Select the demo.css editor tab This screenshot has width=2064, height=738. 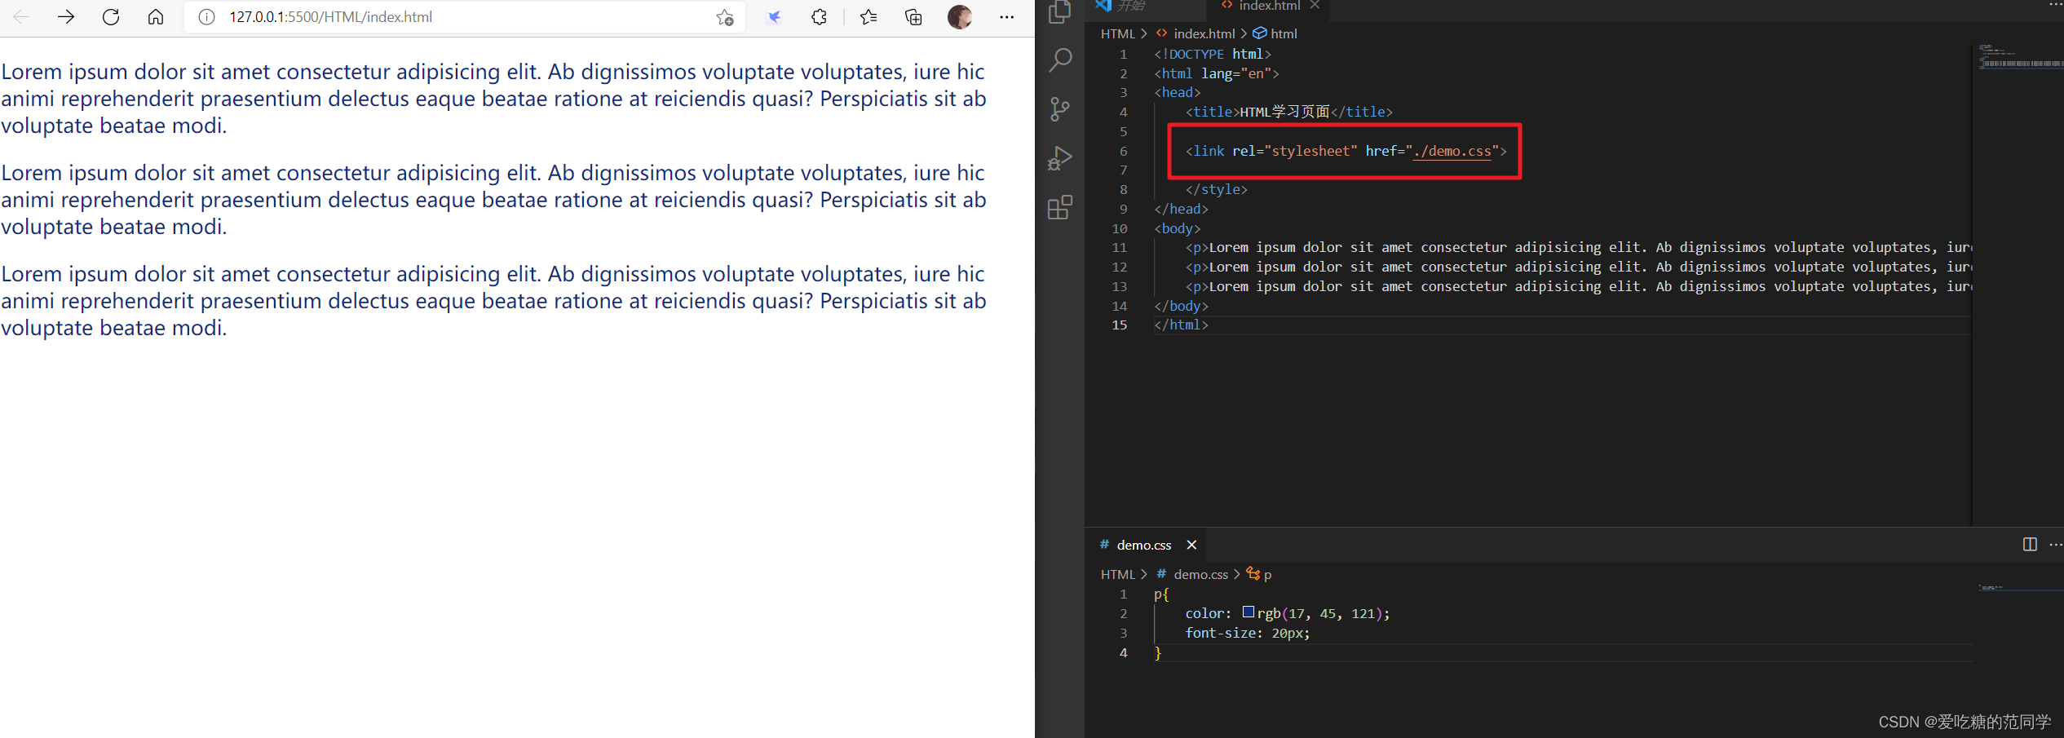(1143, 545)
